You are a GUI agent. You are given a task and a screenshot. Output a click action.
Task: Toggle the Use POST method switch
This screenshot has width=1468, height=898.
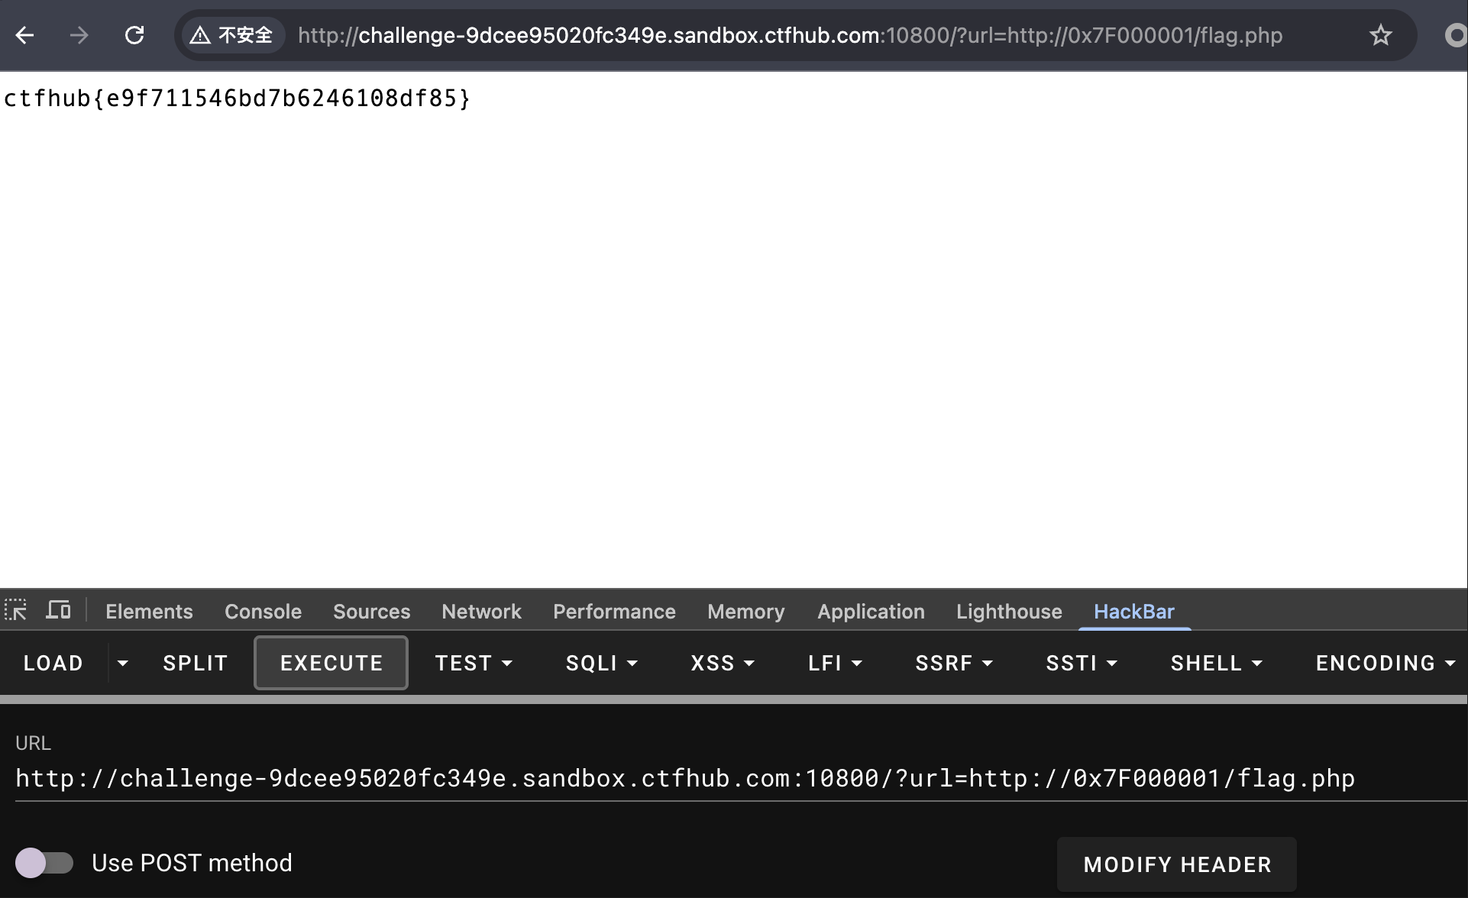[x=44, y=863]
